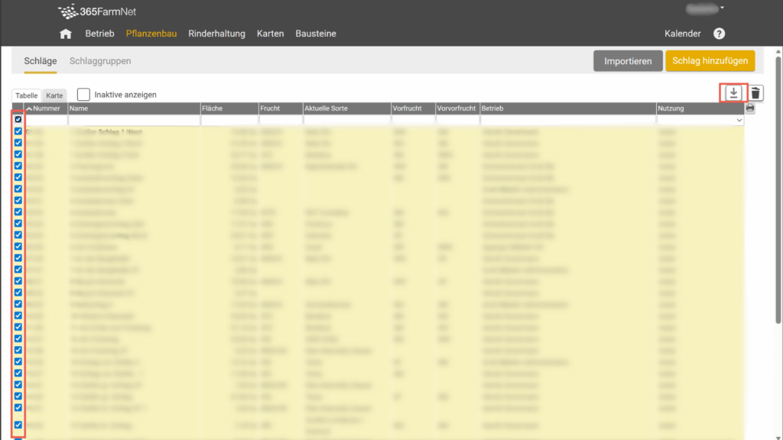Click the Name column filter input field

click(134, 121)
